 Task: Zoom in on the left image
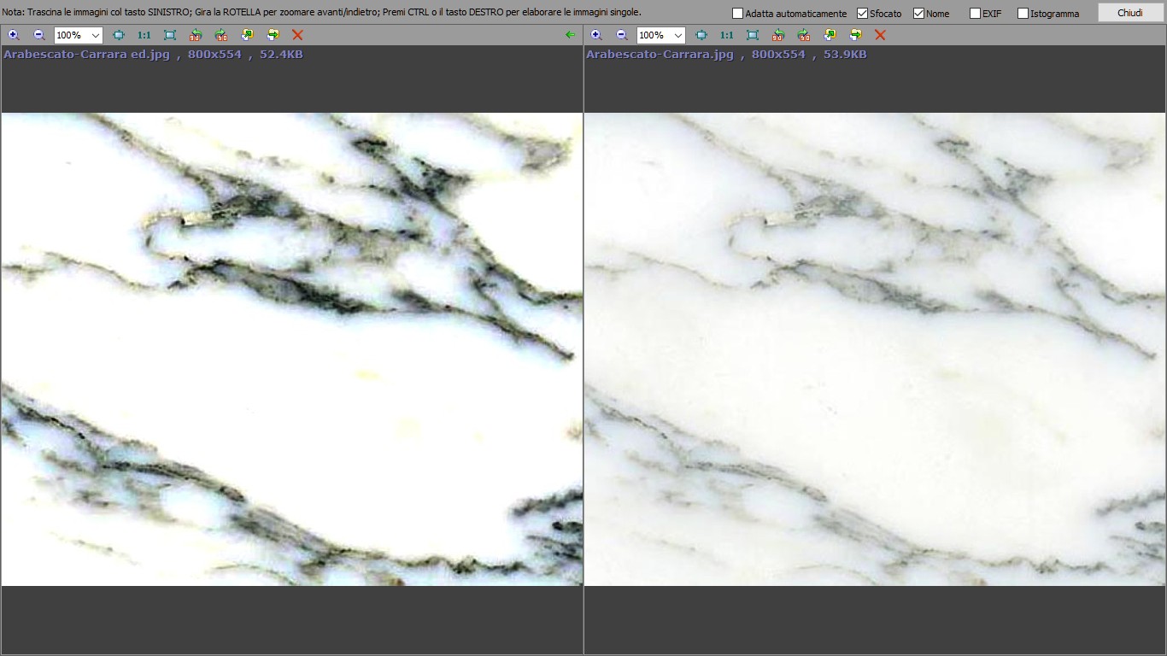[14, 35]
